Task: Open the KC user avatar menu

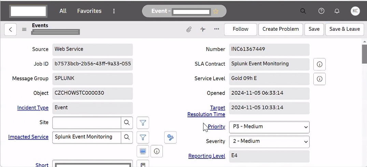Action: 355,11
